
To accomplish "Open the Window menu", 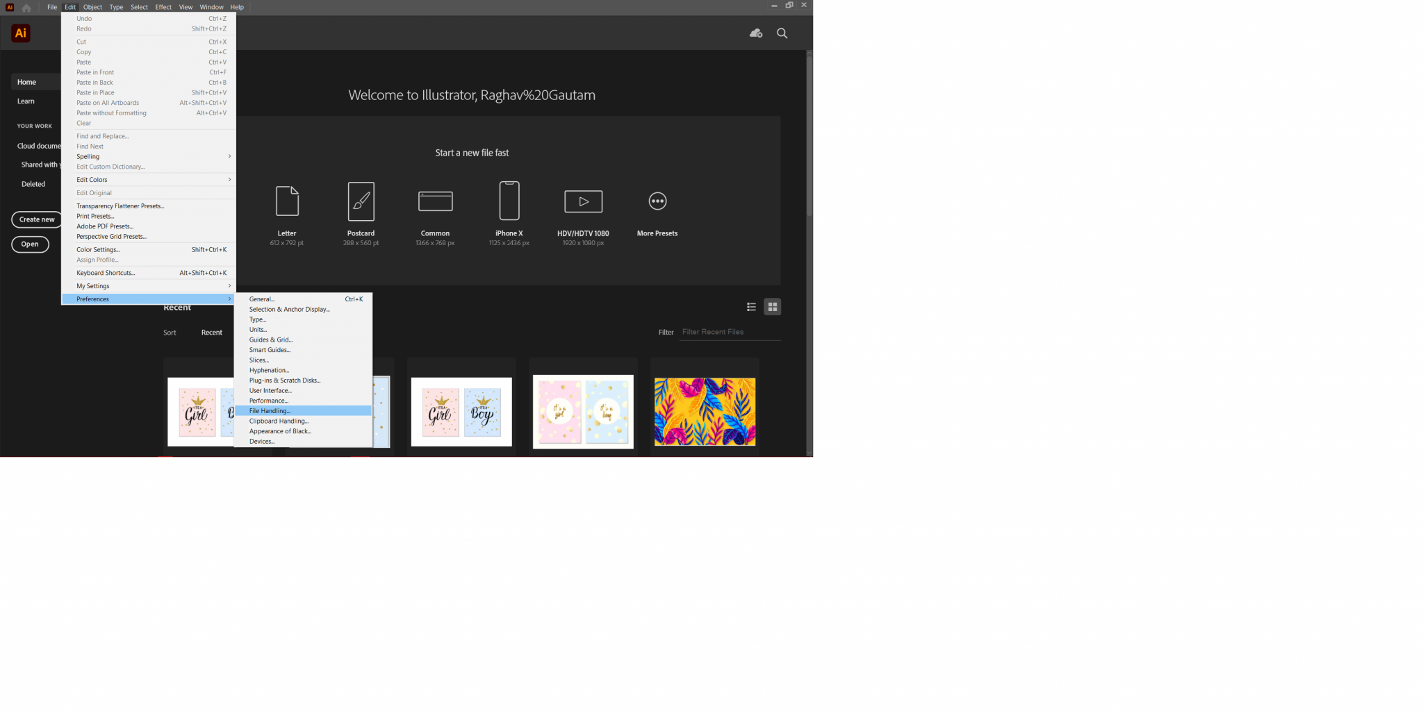I will tap(211, 7).
